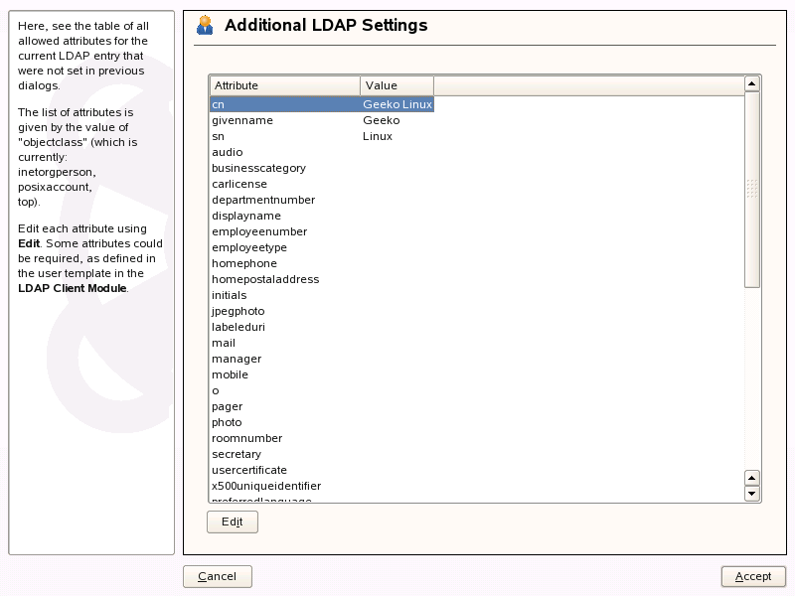Image resolution: width=795 pixels, height=596 pixels.
Task: Select the mobile attribute
Action: coord(230,374)
